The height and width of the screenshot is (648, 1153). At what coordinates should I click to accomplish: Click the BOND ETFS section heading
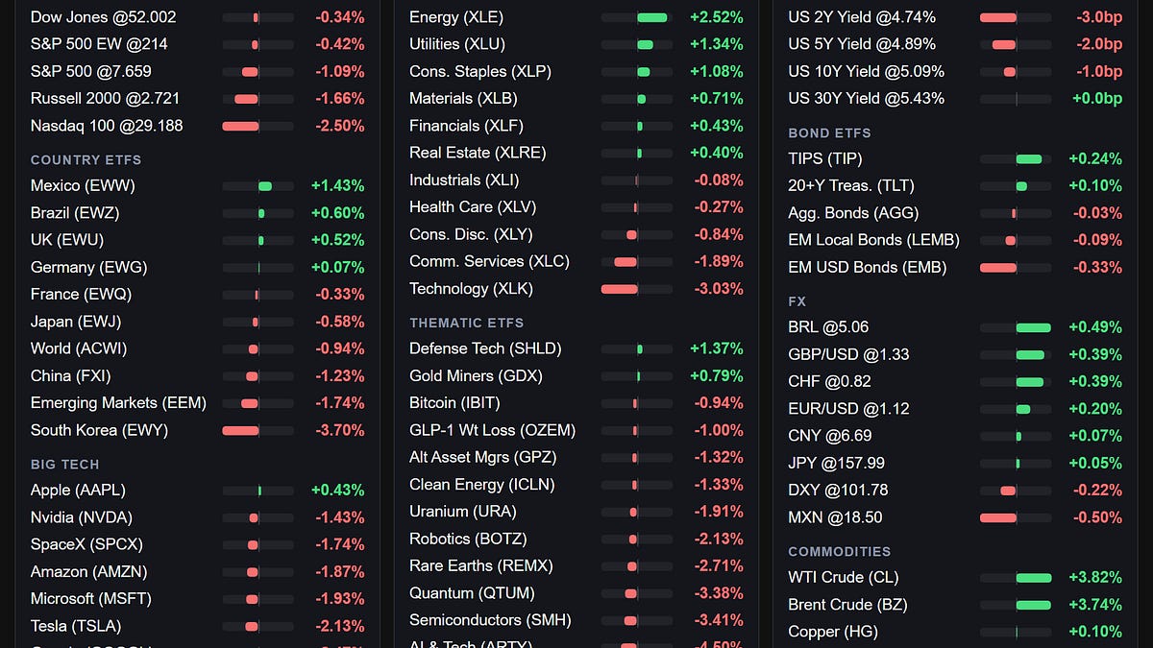click(829, 133)
